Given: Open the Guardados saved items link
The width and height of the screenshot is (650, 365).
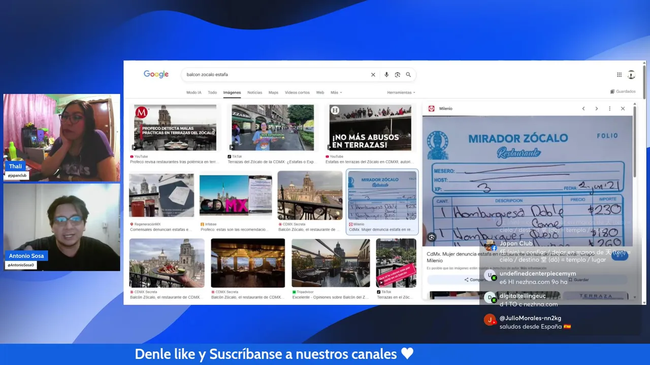Looking at the screenshot, I should click(623, 92).
